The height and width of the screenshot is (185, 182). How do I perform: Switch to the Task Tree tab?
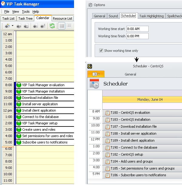coord(25,18)
